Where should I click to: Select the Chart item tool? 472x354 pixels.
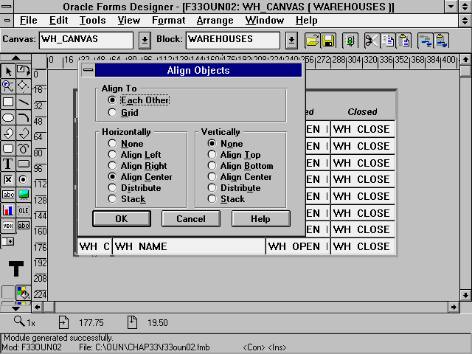coord(8,210)
